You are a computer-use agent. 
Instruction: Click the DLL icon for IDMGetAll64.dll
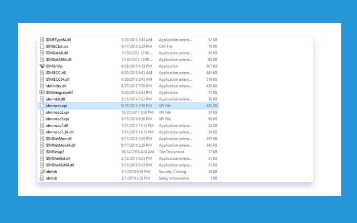[x=42, y=59]
